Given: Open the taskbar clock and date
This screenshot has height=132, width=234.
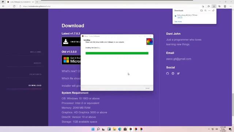Looking at the screenshot, I should pyautogui.click(x=223, y=129).
